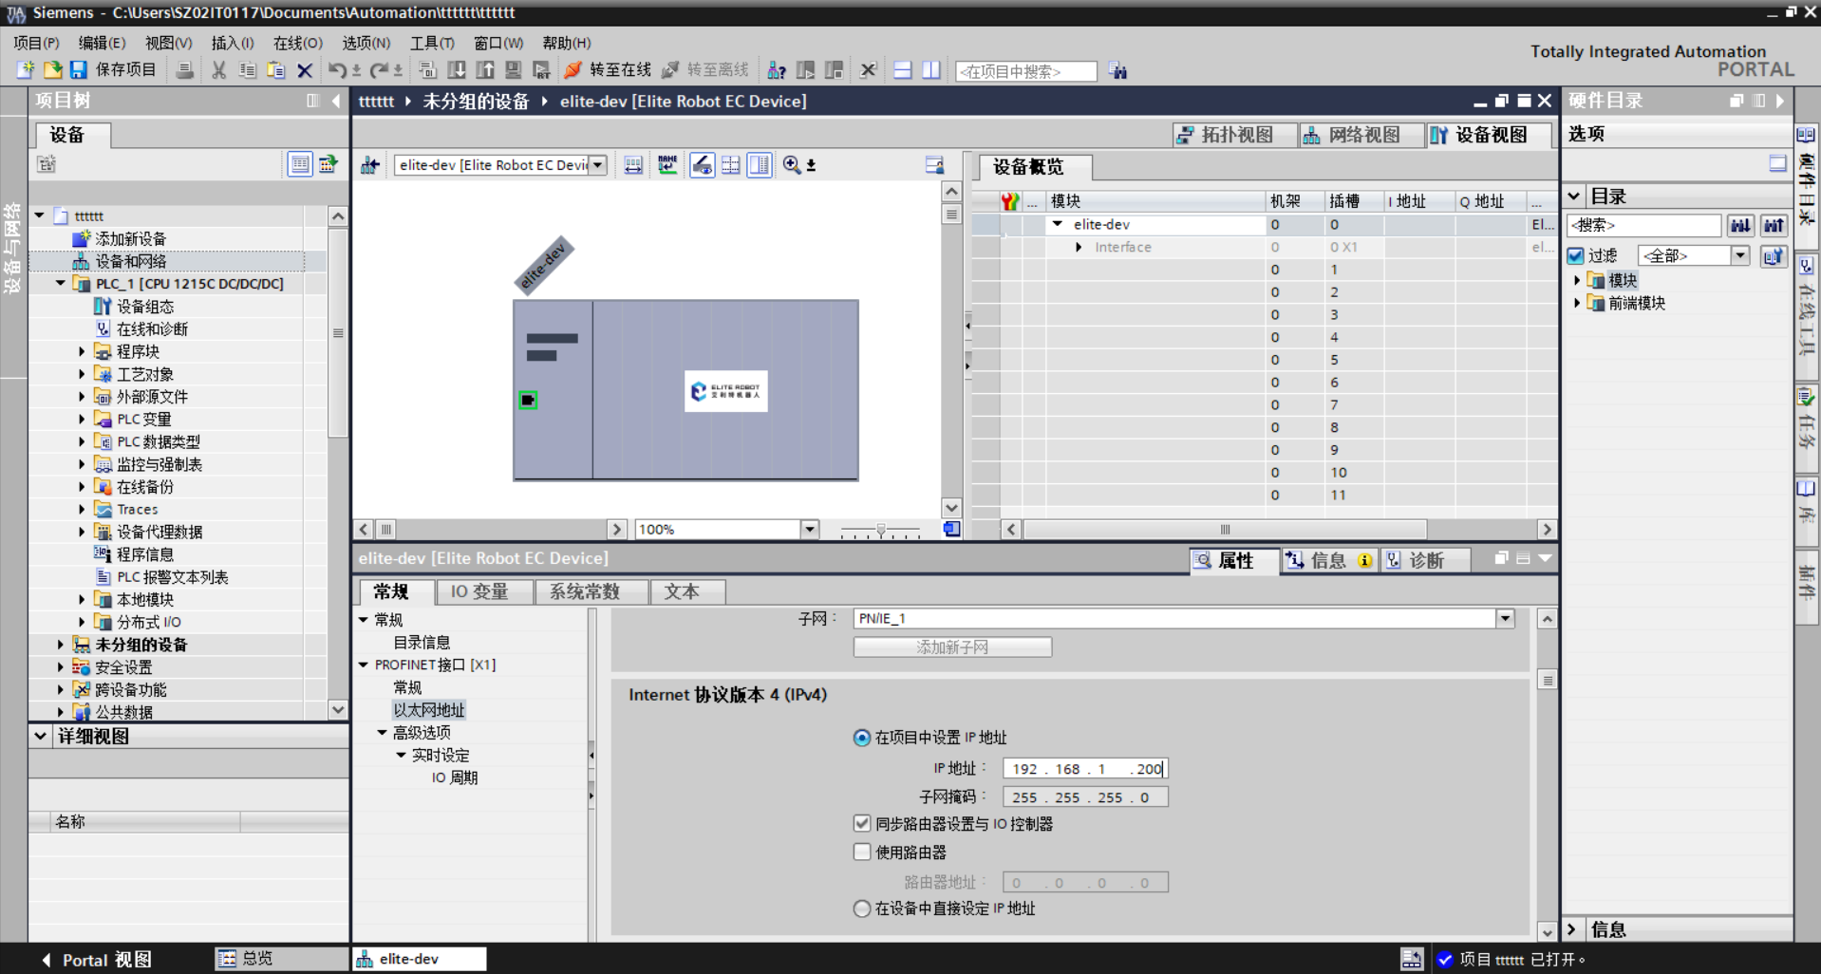Click the delete X icon in toolbar

pos(305,70)
